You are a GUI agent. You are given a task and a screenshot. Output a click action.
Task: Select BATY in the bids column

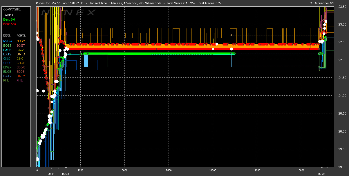[8, 76]
